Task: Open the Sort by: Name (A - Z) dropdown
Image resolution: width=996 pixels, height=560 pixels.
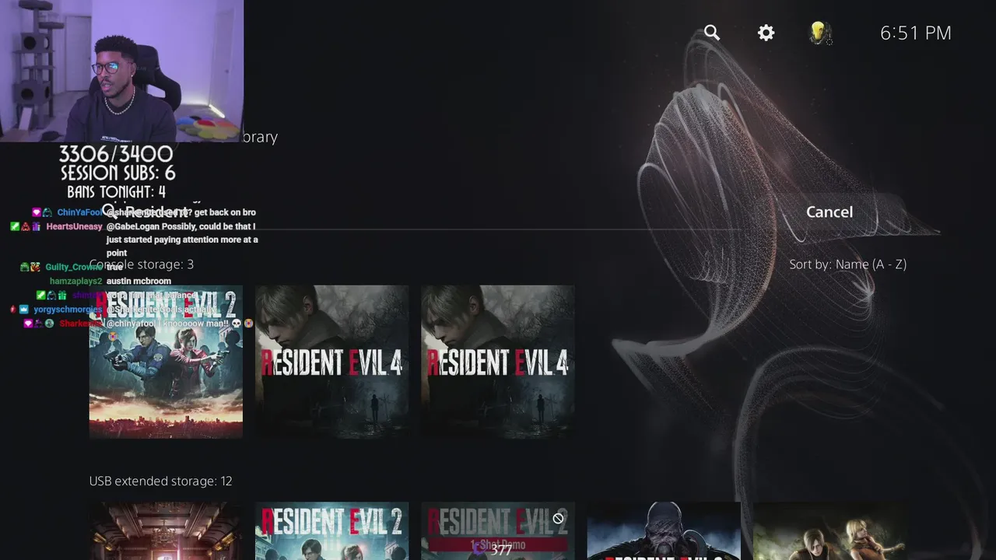Action: click(x=848, y=264)
